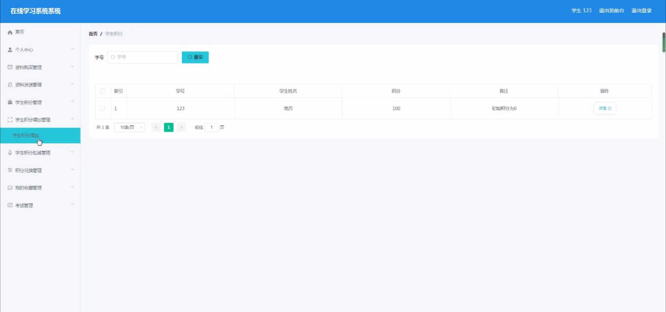Click the 前往 page number input box
The image size is (666, 312).
pos(211,127)
